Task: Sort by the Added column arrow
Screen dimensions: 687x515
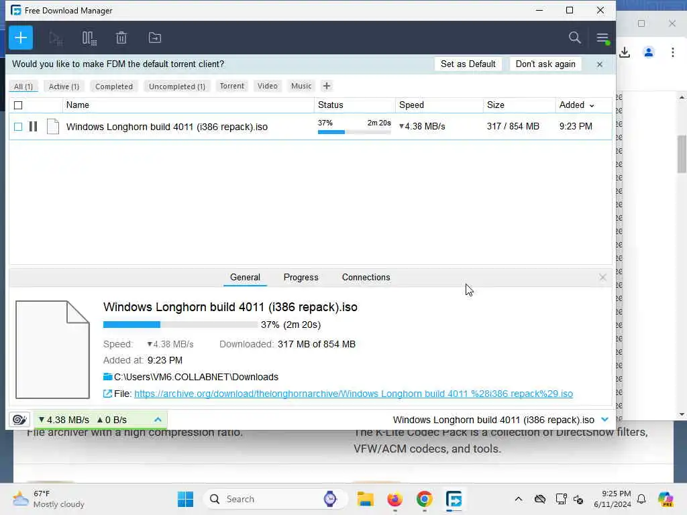Action: click(592, 105)
